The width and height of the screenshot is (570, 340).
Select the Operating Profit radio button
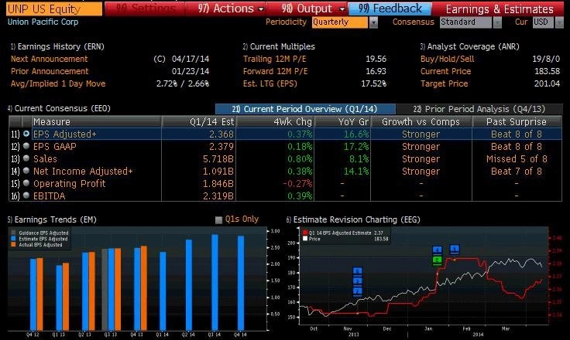point(26,183)
